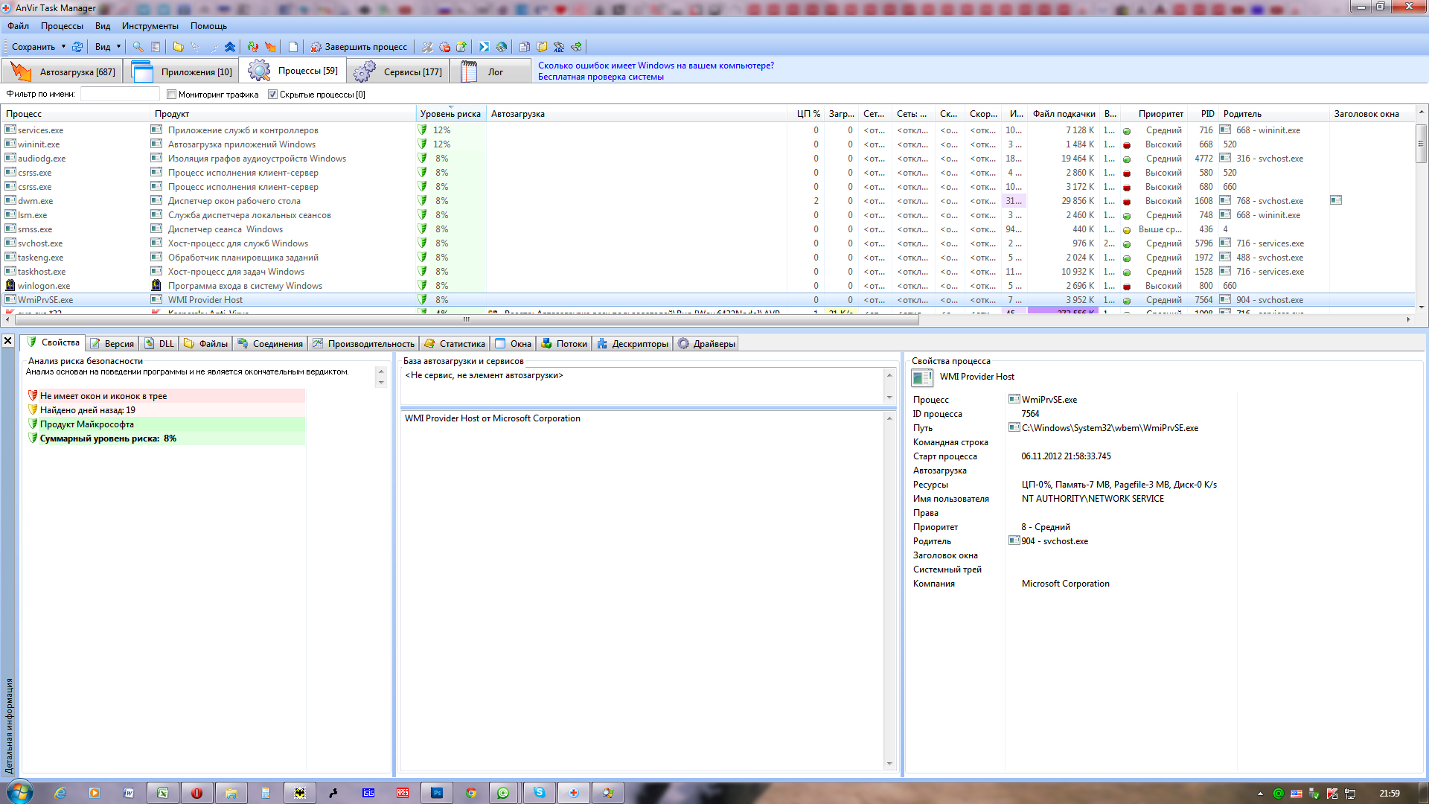
Task: Open the Сохранить dropdown arrow
Action: (63, 47)
